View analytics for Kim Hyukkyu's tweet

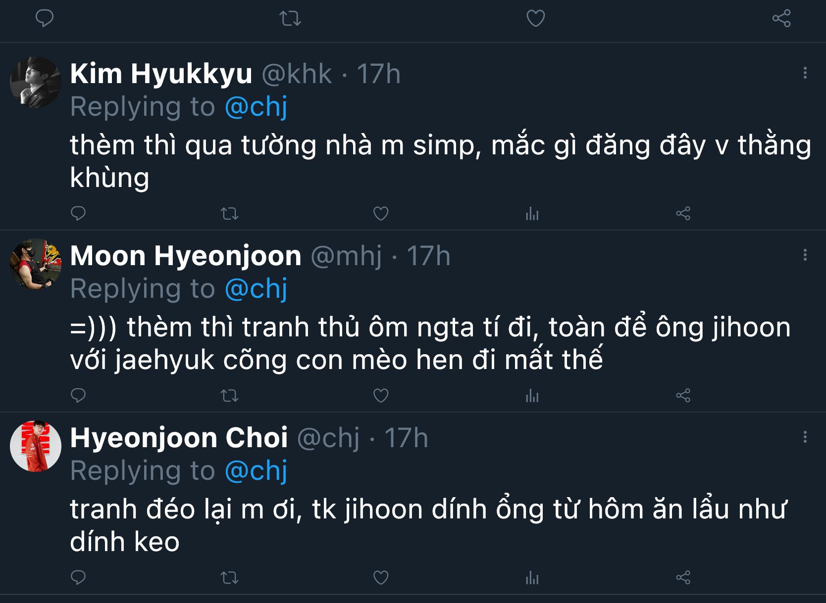point(532,214)
